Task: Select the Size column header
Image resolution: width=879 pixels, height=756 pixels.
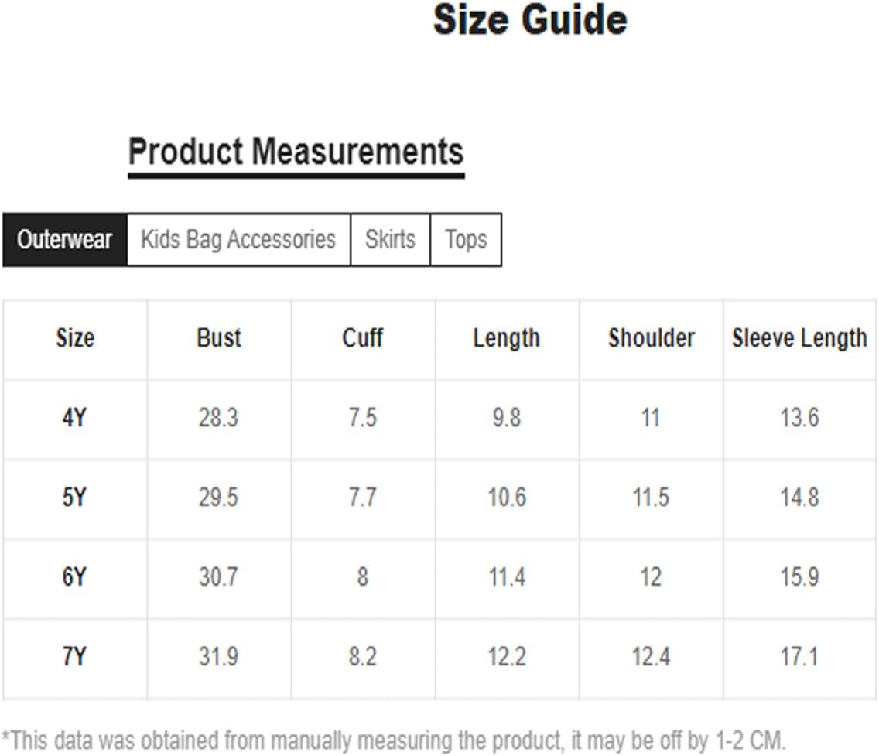Action: [75, 338]
